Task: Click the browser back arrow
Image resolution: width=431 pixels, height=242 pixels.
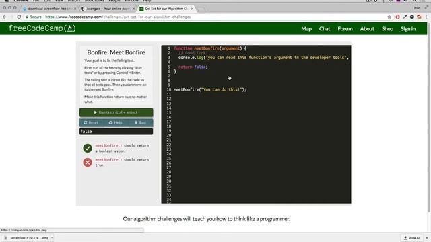Action: point(5,17)
